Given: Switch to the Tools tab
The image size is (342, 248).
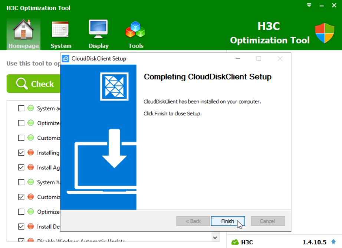Looking at the screenshot, I should (136, 34).
